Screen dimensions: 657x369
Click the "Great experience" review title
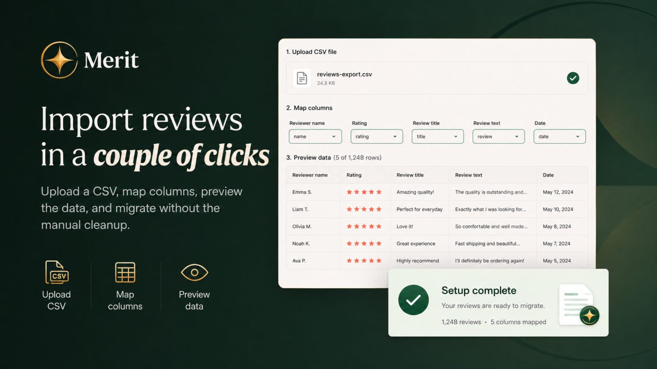pos(416,244)
